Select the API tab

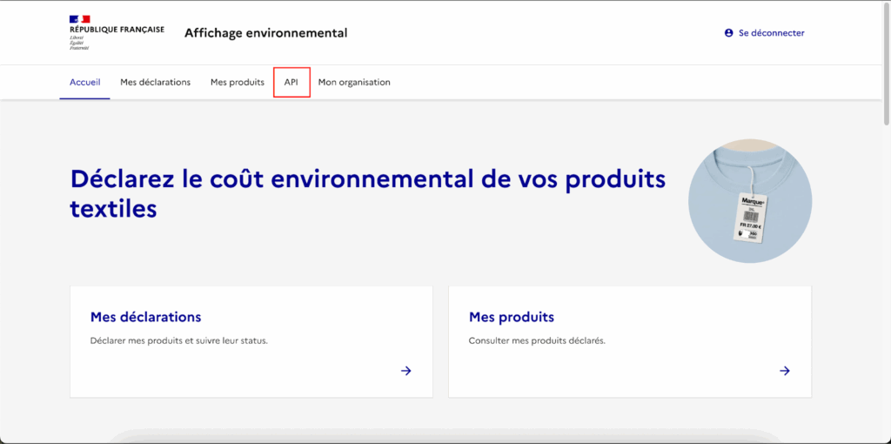[291, 83]
